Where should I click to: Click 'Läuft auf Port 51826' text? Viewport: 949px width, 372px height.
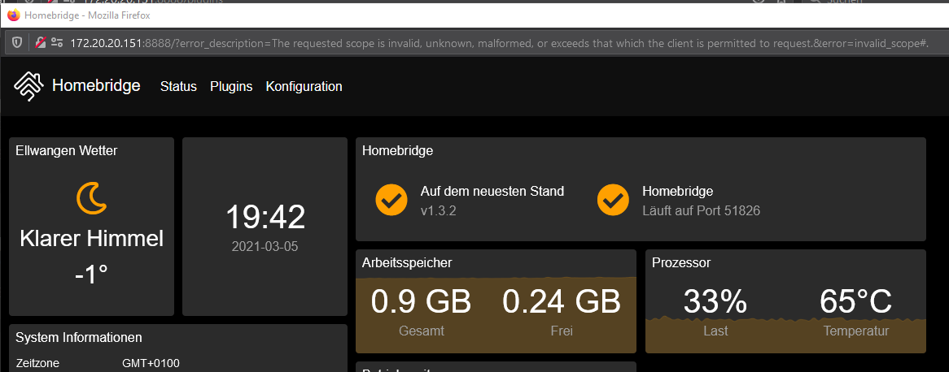tap(701, 211)
